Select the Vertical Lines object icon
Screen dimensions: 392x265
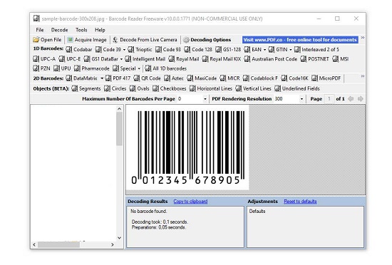coord(239,88)
